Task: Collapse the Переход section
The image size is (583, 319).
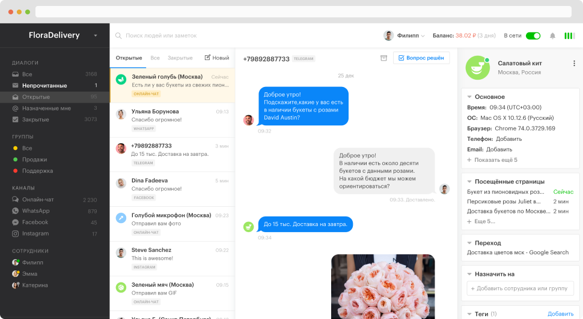Action: 469,243
